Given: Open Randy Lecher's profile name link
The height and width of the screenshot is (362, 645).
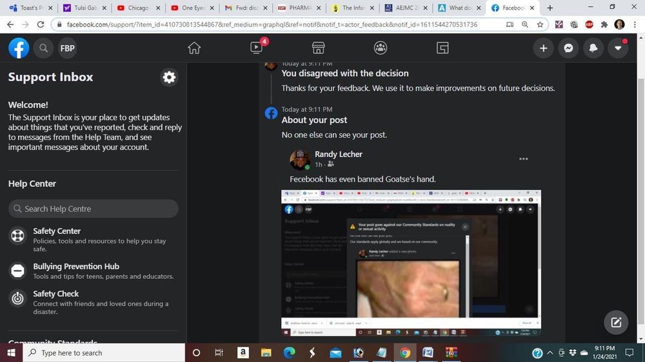Looking at the screenshot, I should coord(339,154).
